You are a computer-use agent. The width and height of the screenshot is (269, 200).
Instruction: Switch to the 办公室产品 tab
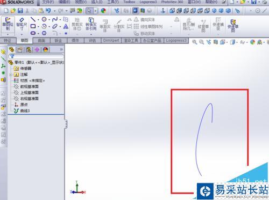point(152,41)
